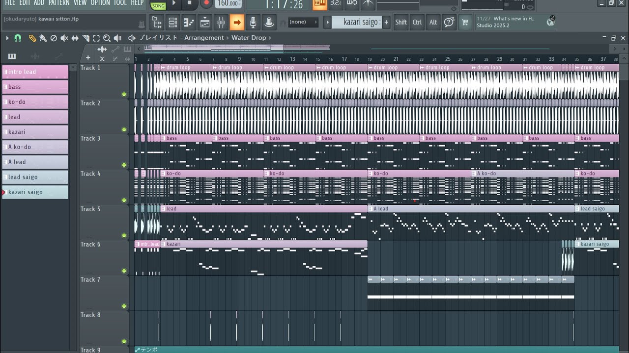Toggle SONG mode button
This screenshot has height=353, width=629.
coord(158,5)
